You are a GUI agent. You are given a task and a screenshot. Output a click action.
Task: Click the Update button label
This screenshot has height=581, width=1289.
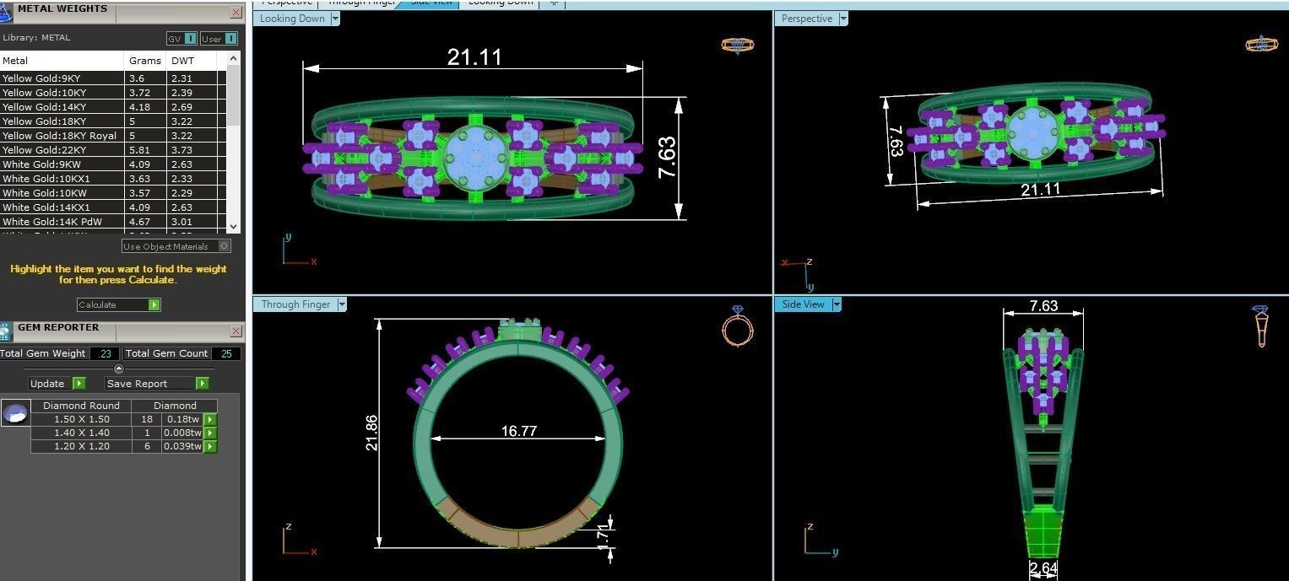point(47,384)
